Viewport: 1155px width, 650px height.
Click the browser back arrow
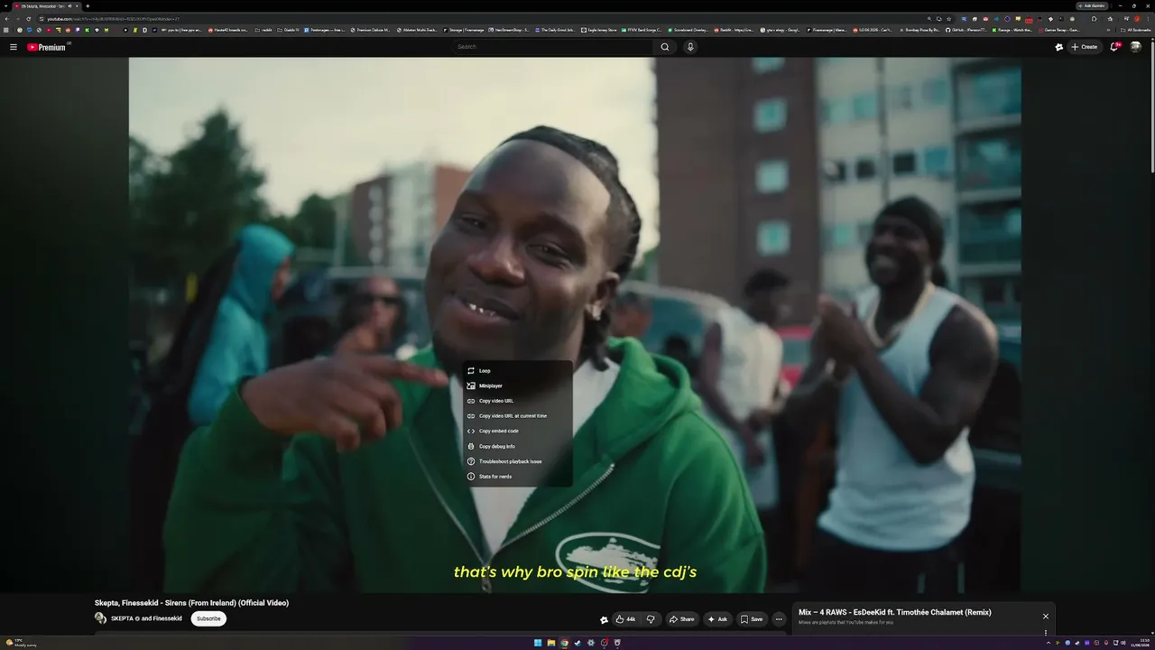[7, 18]
